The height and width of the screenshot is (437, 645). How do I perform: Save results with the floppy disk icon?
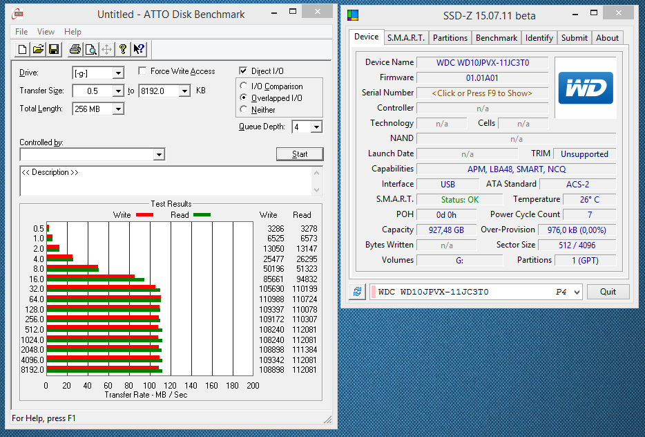pyautogui.click(x=54, y=49)
